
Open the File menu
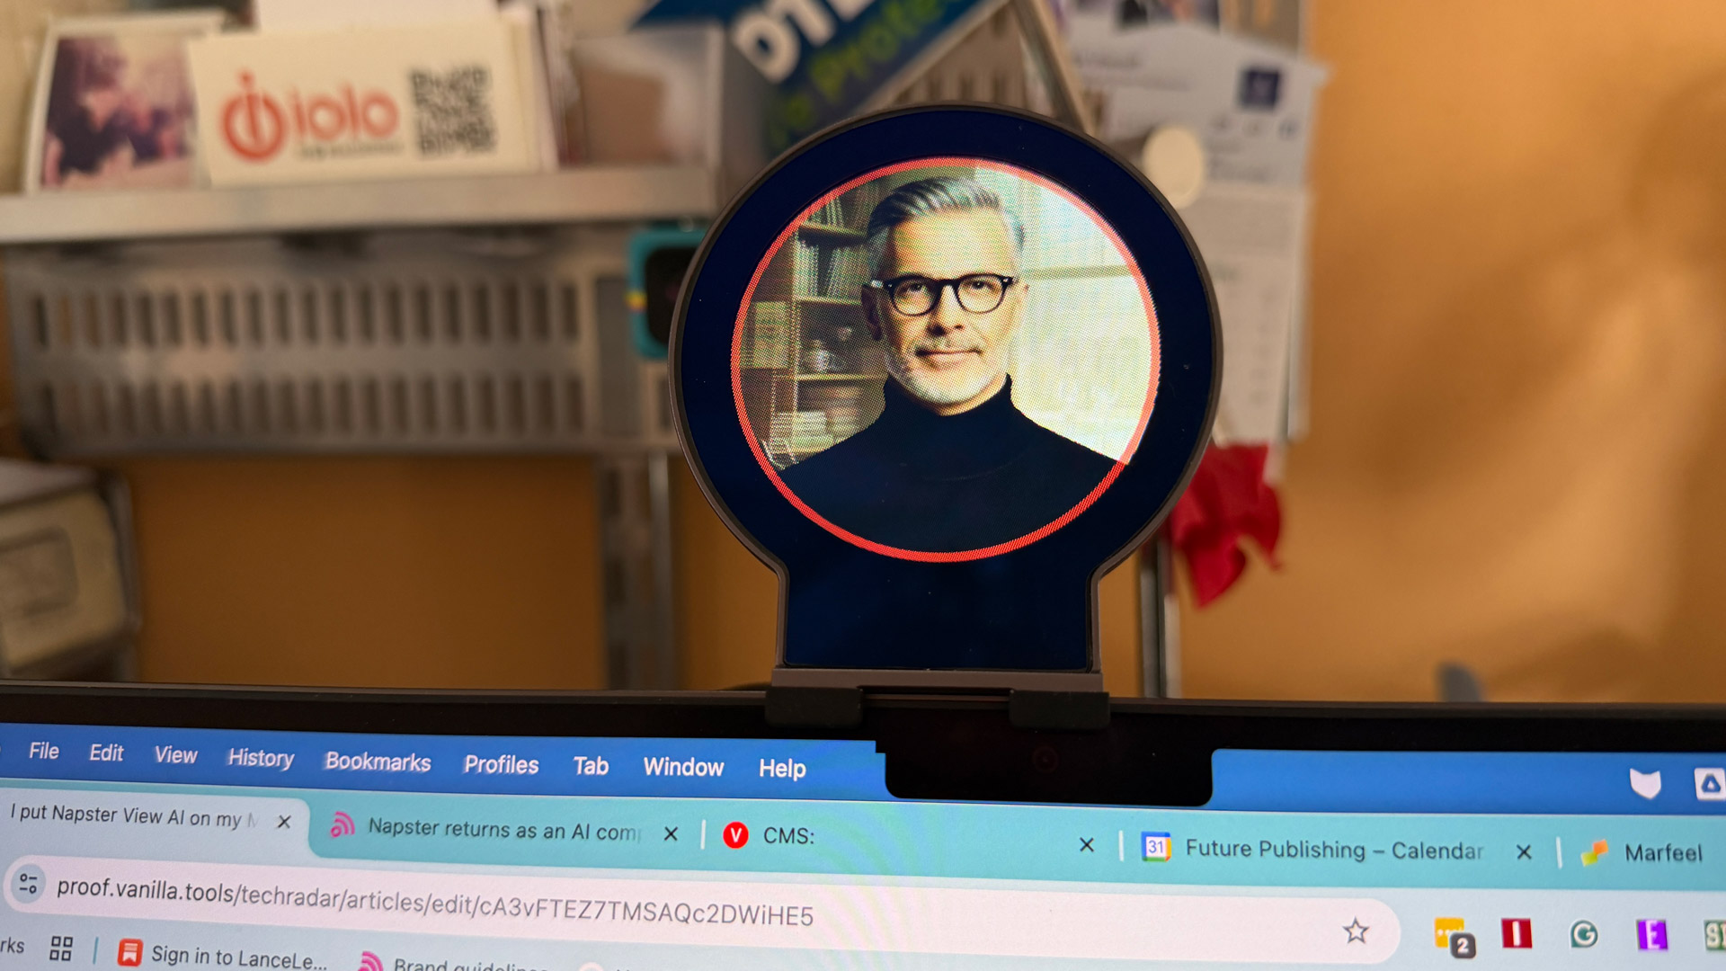[x=43, y=751]
